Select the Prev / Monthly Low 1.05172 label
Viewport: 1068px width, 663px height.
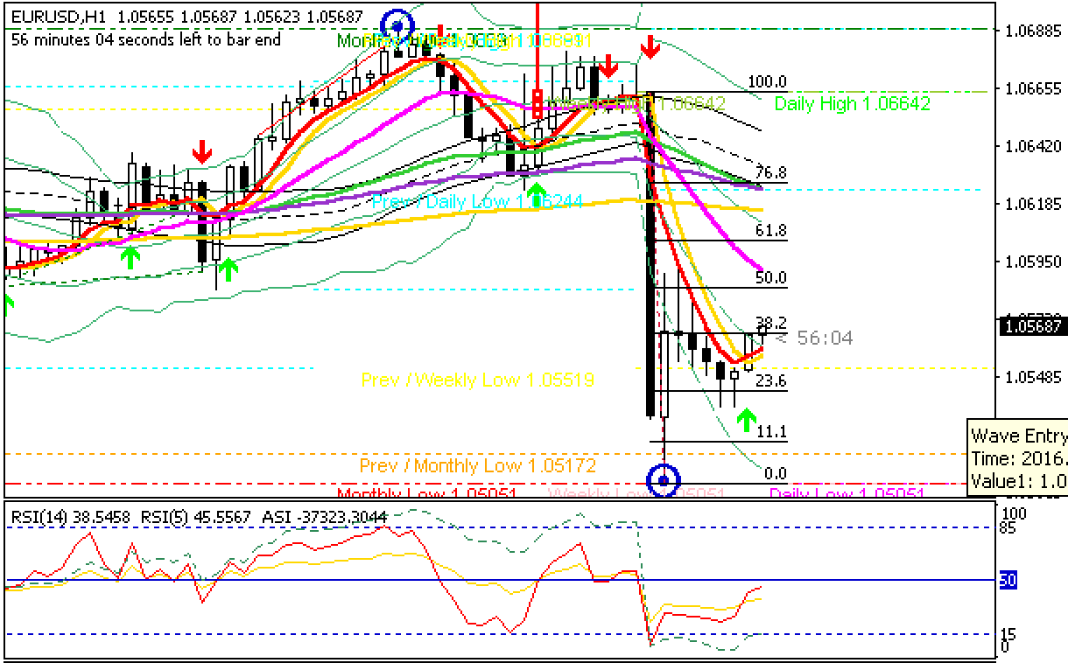[478, 465]
